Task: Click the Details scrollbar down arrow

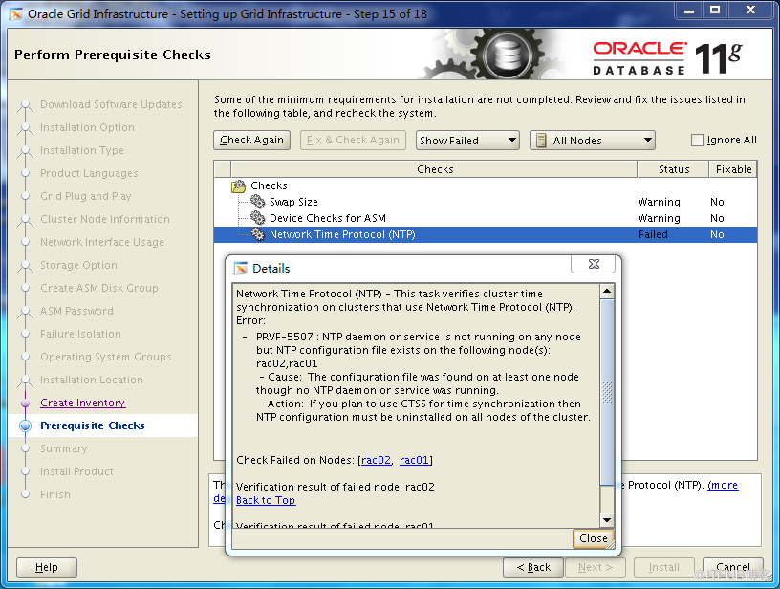Action: 607,519
